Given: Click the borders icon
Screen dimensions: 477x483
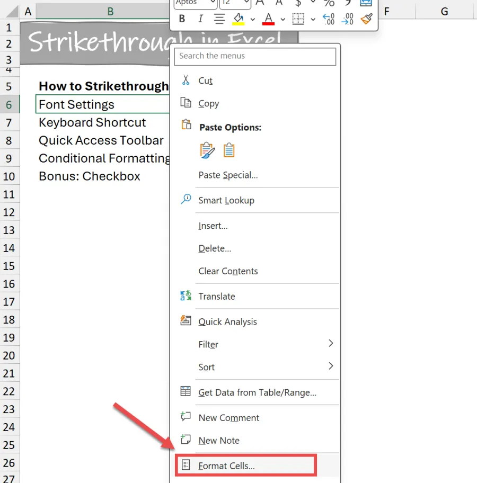Looking at the screenshot, I should click(x=298, y=19).
